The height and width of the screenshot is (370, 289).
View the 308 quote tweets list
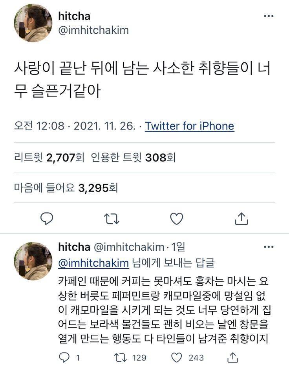coord(133,158)
